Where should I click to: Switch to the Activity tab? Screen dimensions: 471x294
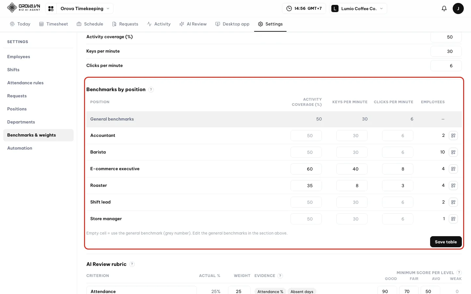coord(159,24)
